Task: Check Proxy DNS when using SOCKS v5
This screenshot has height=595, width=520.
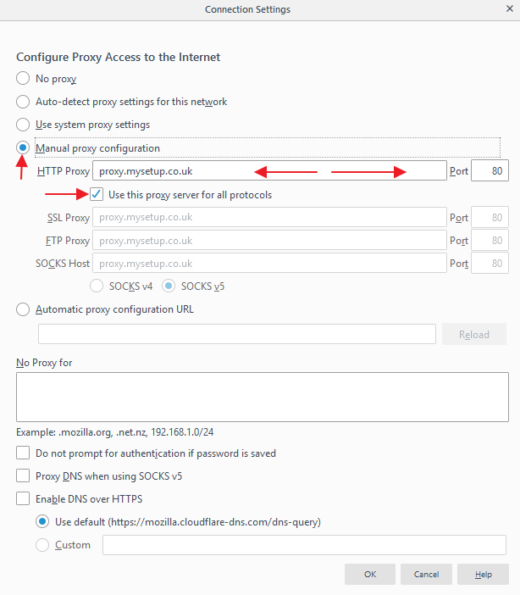Action: click(23, 475)
